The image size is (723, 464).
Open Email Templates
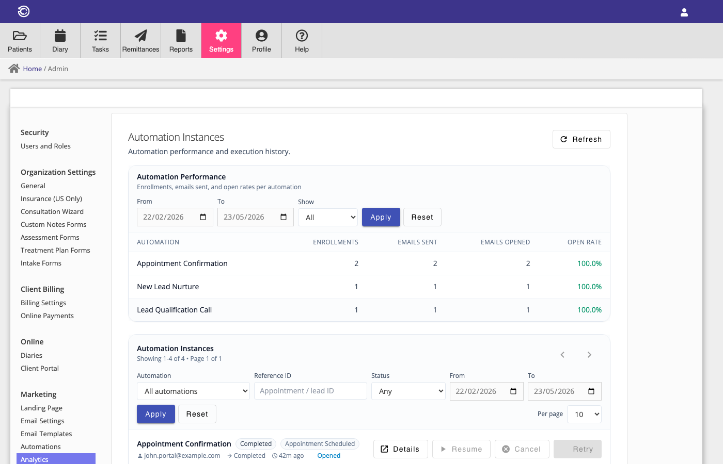click(46, 434)
